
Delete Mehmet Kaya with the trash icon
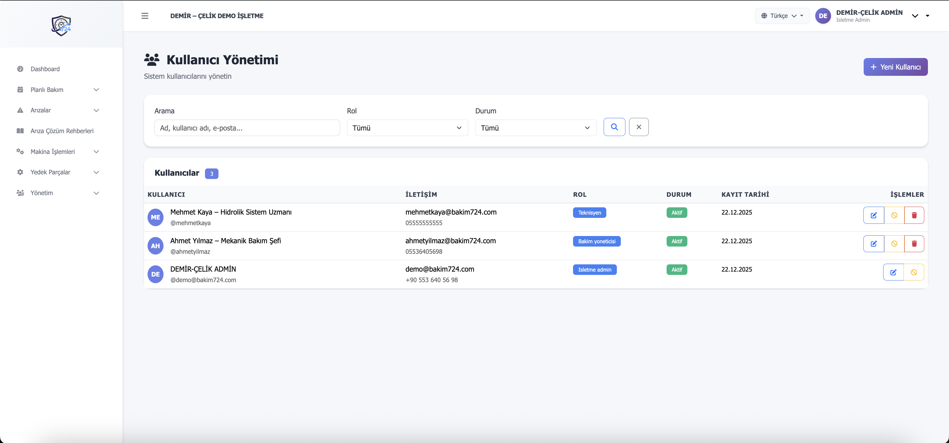coord(914,215)
